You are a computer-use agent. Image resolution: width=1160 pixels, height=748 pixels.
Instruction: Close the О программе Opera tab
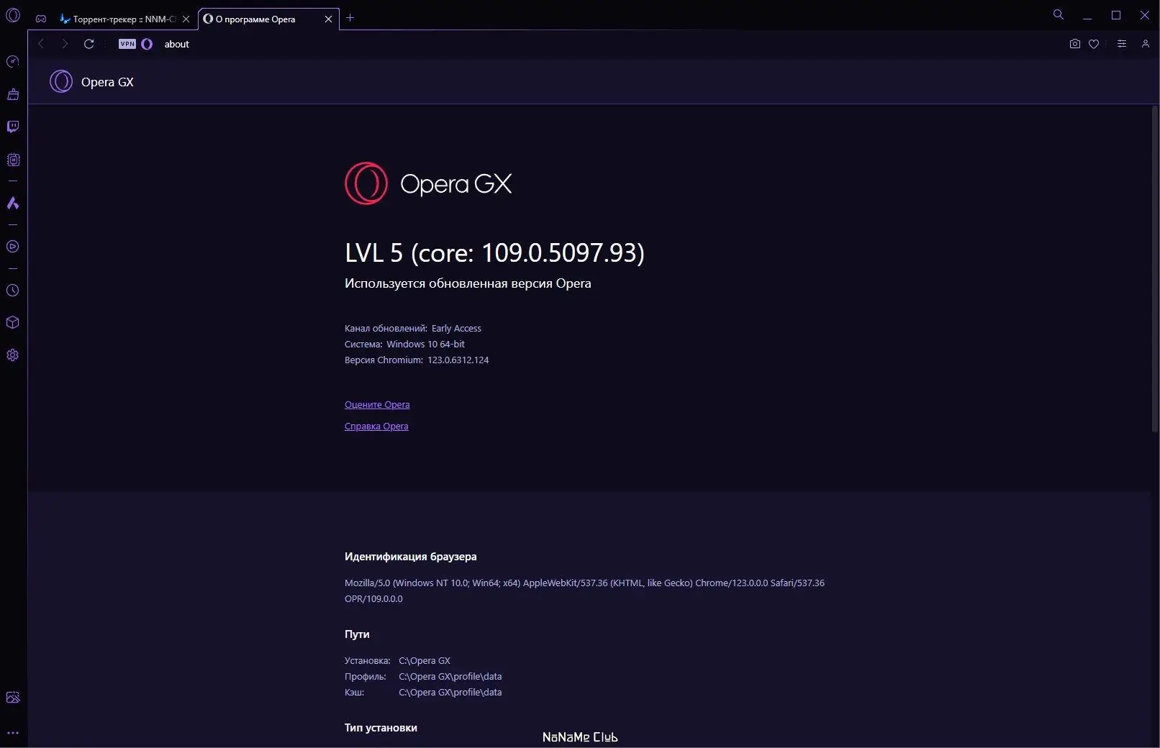(x=328, y=19)
